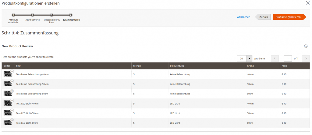Select thumbnail for Test-LED Licht-50 cm

8,113
